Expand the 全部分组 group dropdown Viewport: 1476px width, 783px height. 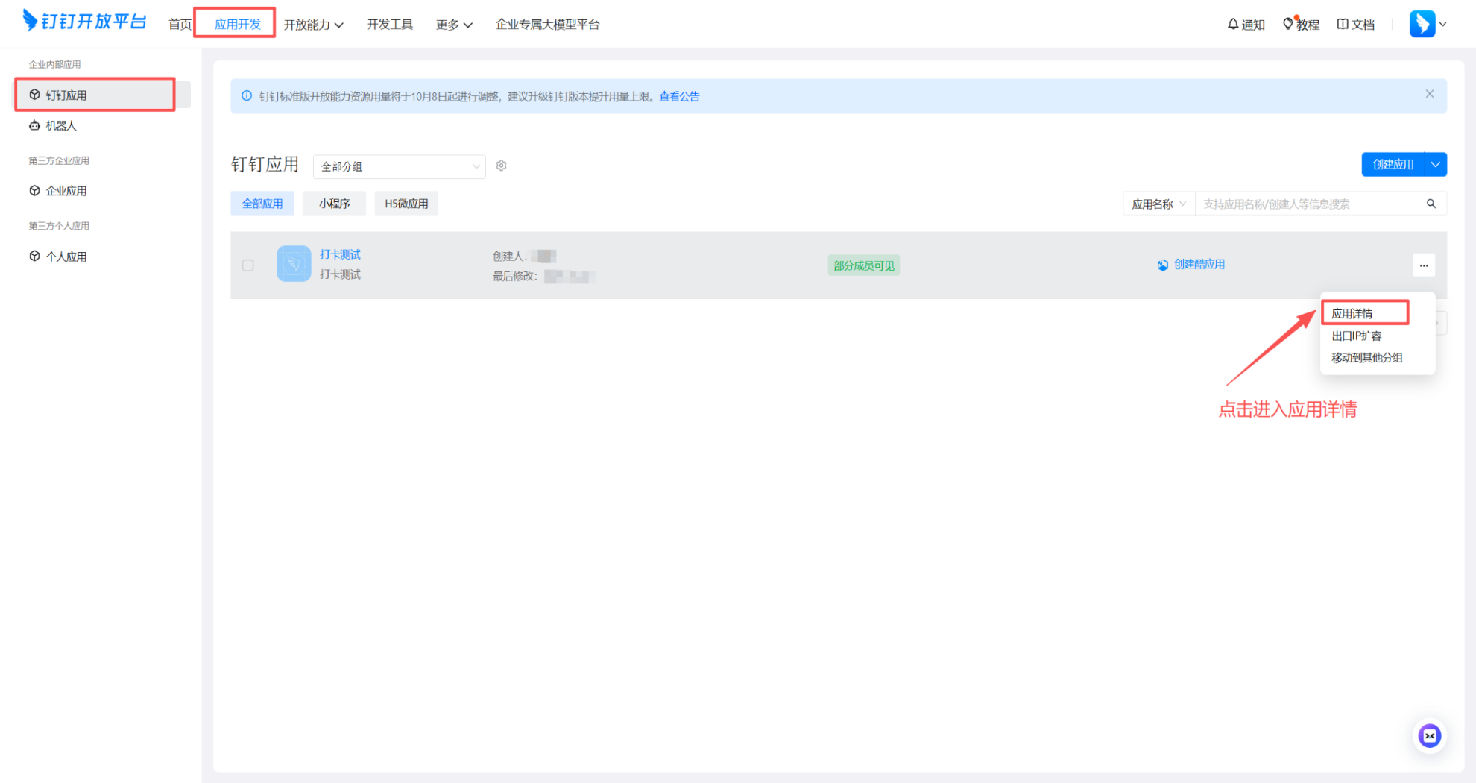click(399, 166)
